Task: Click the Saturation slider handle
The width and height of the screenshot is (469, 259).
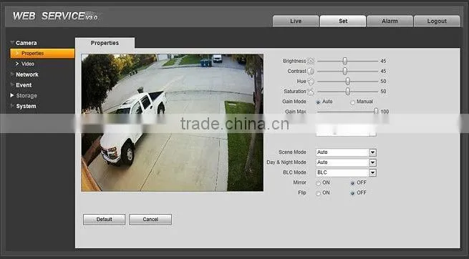Action: click(x=347, y=92)
